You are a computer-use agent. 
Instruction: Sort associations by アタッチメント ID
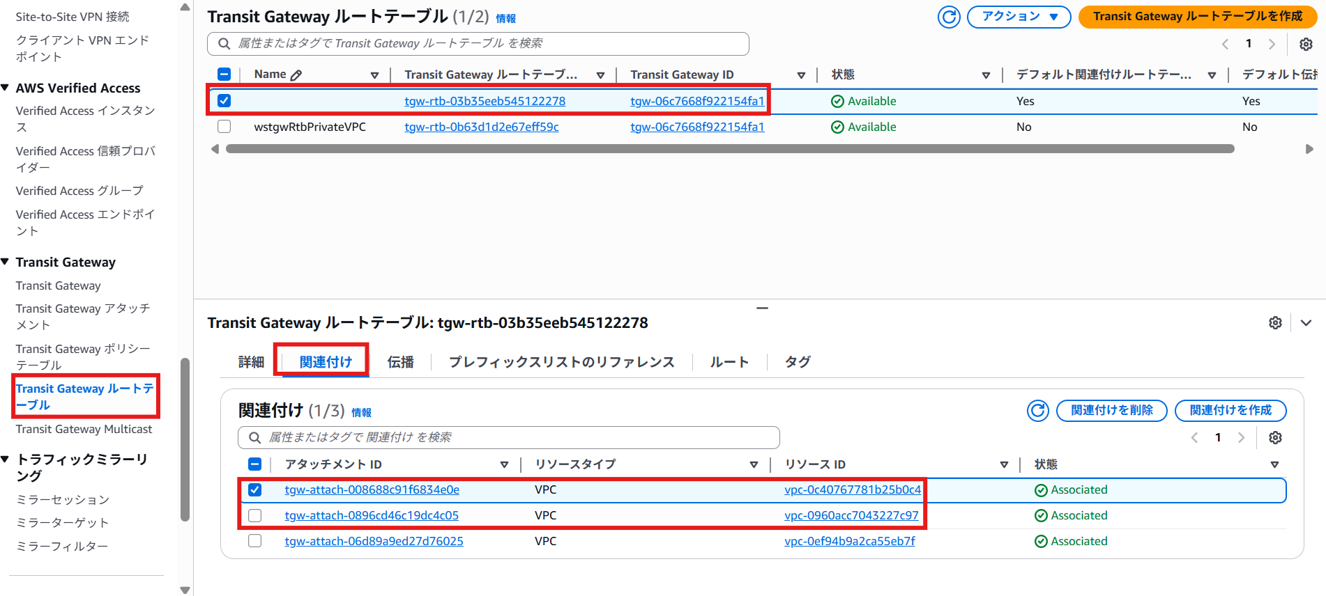coord(504,464)
